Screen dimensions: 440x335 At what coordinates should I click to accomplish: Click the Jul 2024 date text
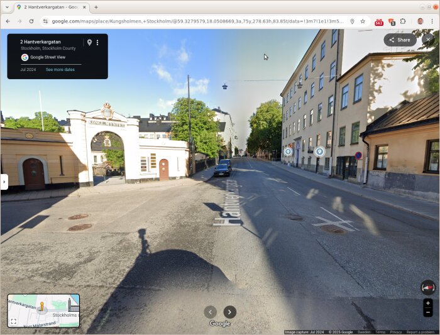pos(28,70)
